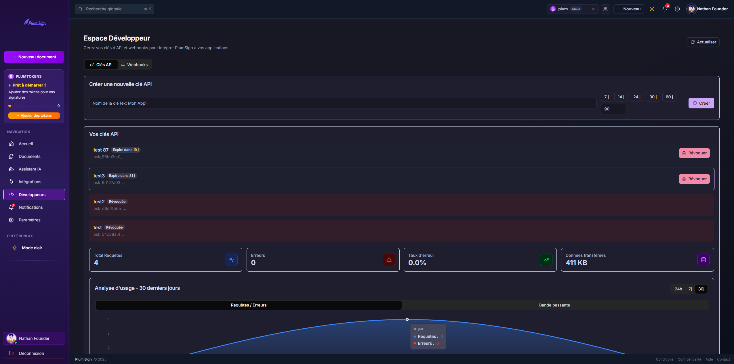Focus the Recherche globale search field
Screen dimensions: 734x364
tap(114, 9)
